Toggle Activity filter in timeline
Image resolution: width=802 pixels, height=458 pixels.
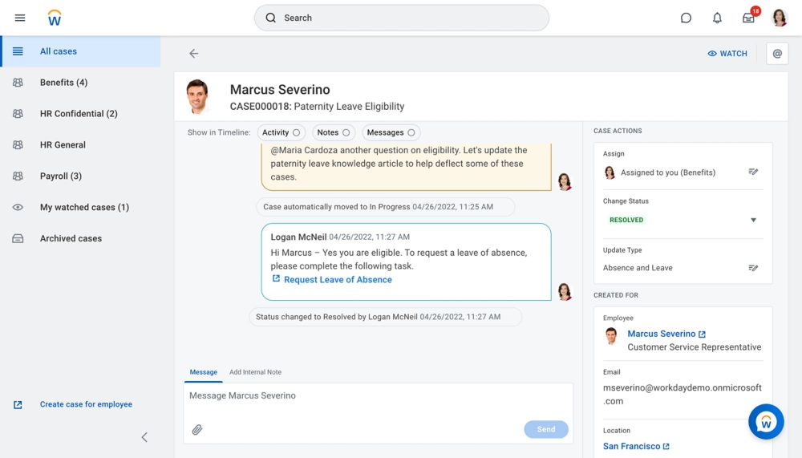281,132
